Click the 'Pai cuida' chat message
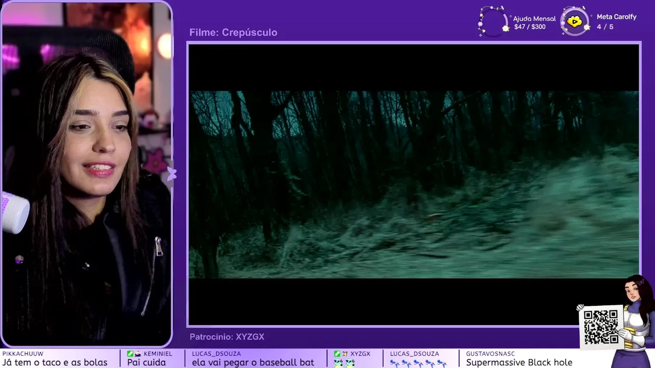This screenshot has width=655, height=368. (x=146, y=362)
